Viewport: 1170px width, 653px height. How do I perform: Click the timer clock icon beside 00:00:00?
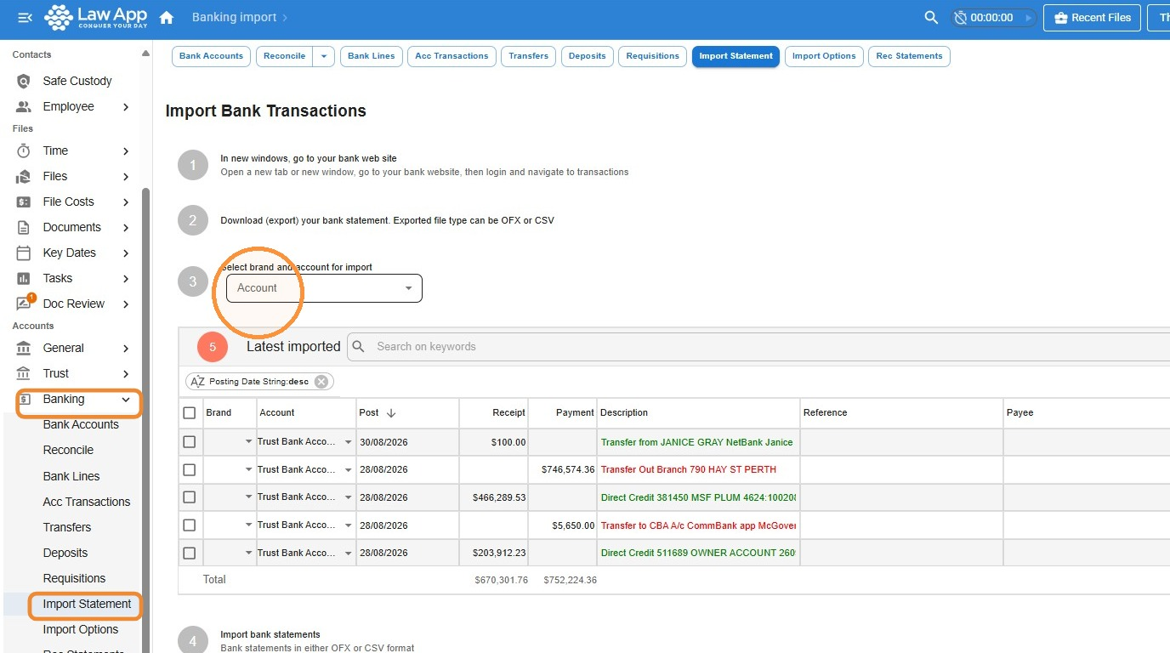pyautogui.click(x=961, y=18)
